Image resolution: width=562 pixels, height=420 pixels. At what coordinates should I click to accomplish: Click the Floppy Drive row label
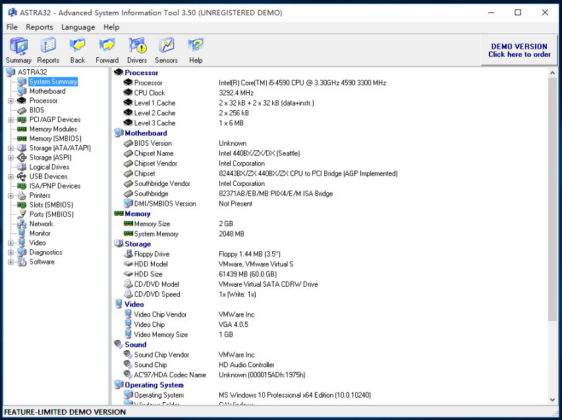[x=152, y=254]
